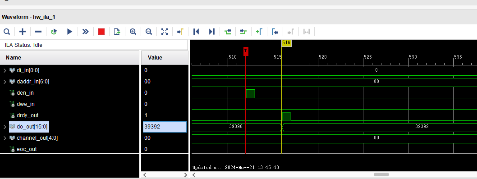Go to next marker icon
Screen dimensions: 477x179
pos(290,32)
